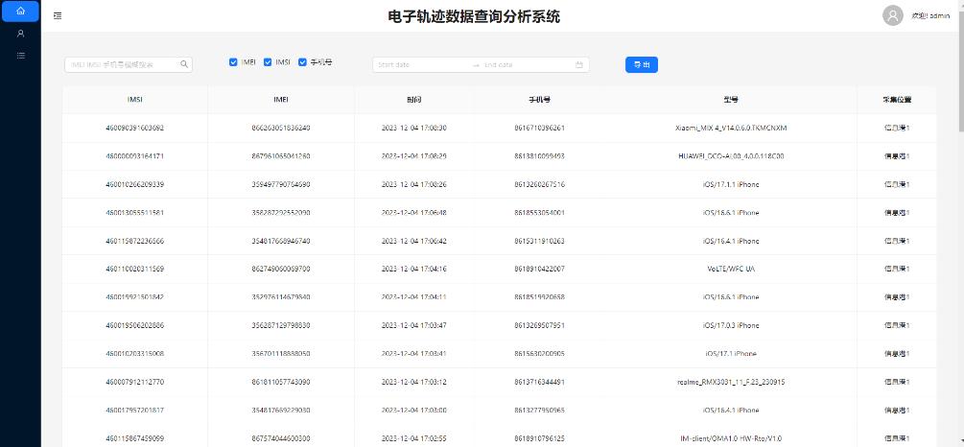Viewport: 964px width, 447px height.
Task: Click the admin avatar icon
Action: (x=893, y=15)
